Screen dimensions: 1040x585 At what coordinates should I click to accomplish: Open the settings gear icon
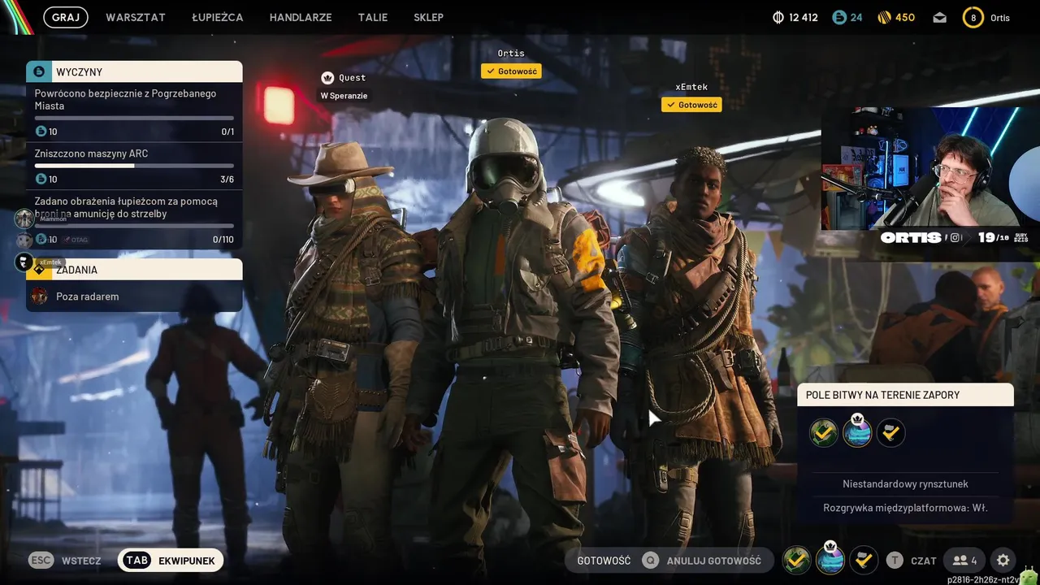[x=1003, y=561]
